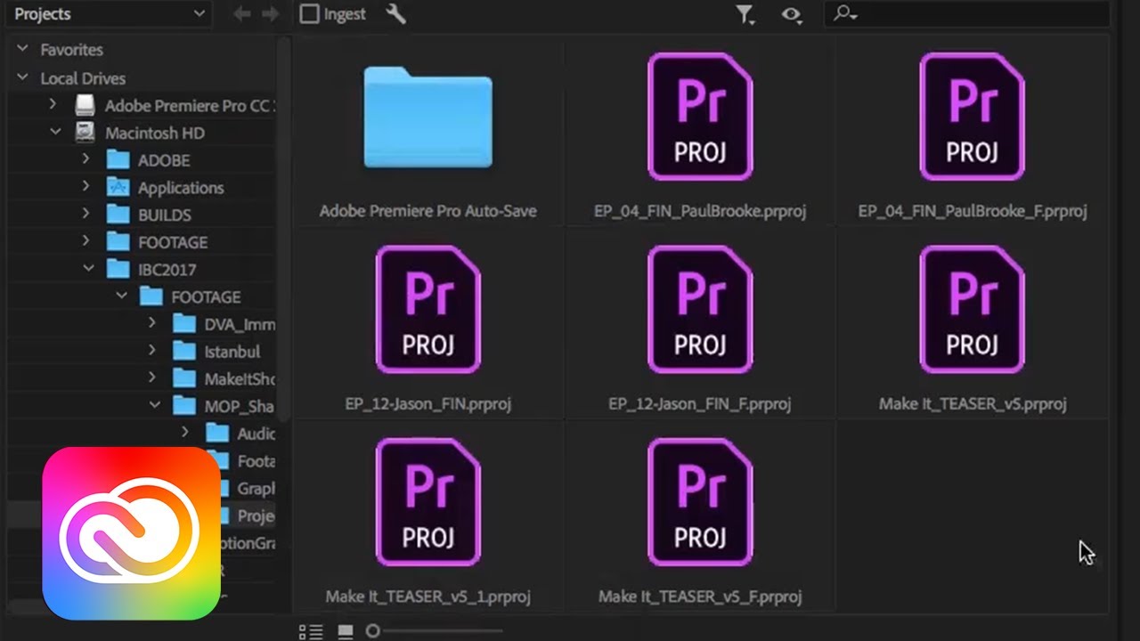Go forward with the right arrow

click(271, 14)
